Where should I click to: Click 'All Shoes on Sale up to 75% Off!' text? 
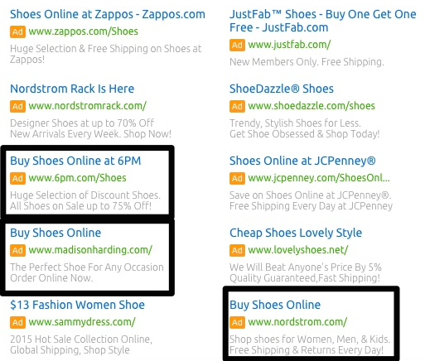tap(80, 206)
